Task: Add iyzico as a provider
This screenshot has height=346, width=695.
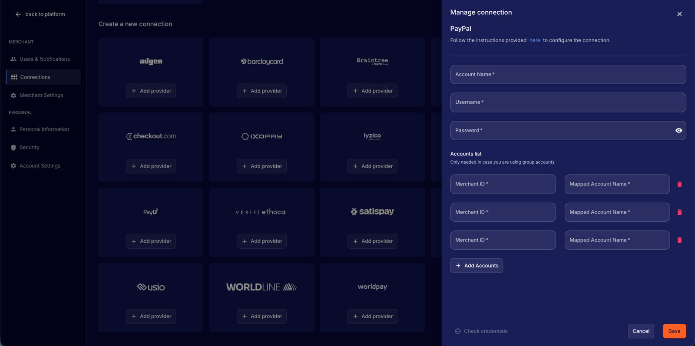Action: point(372,166)
